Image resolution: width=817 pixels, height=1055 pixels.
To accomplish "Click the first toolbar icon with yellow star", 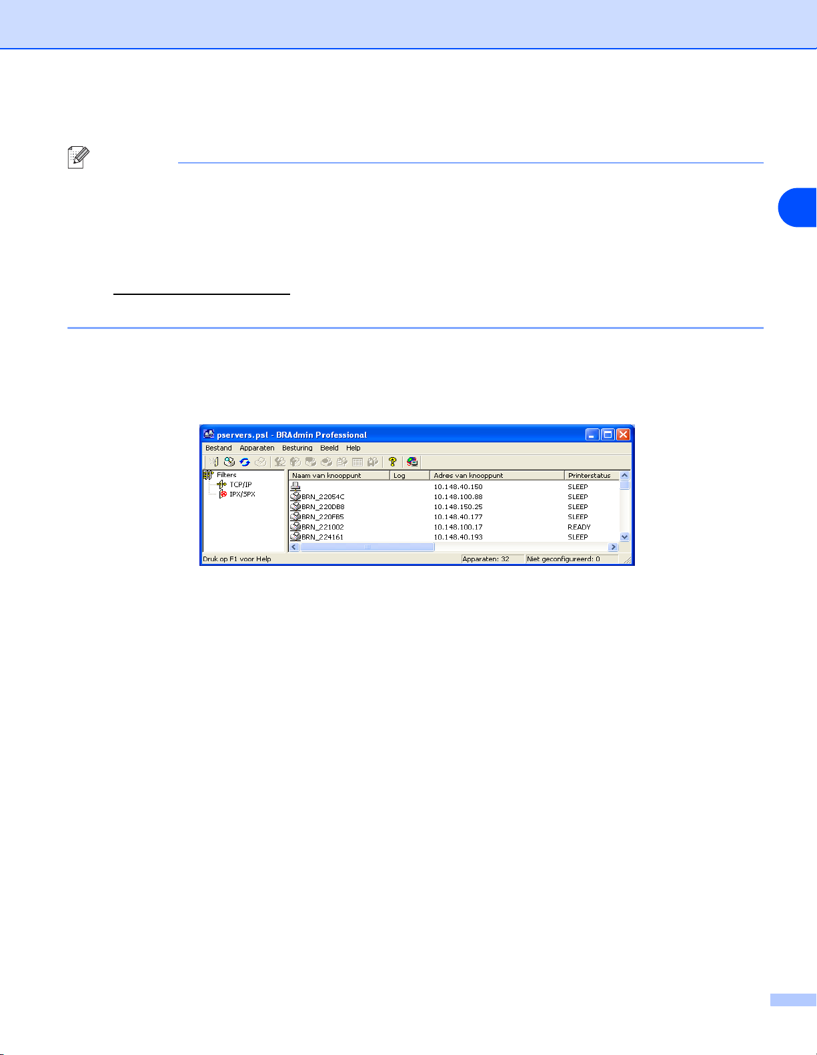I will (x=213, y=461).
